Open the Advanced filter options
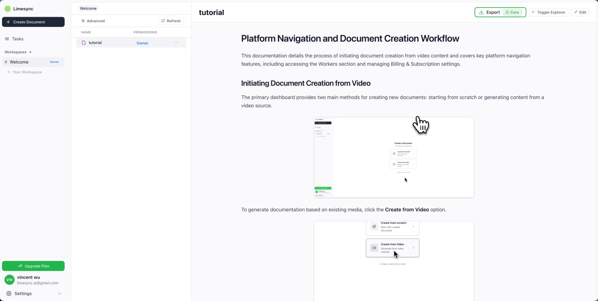Image resolution: width=598 pixels, height=301 pixels. click(x=93, y=21)
